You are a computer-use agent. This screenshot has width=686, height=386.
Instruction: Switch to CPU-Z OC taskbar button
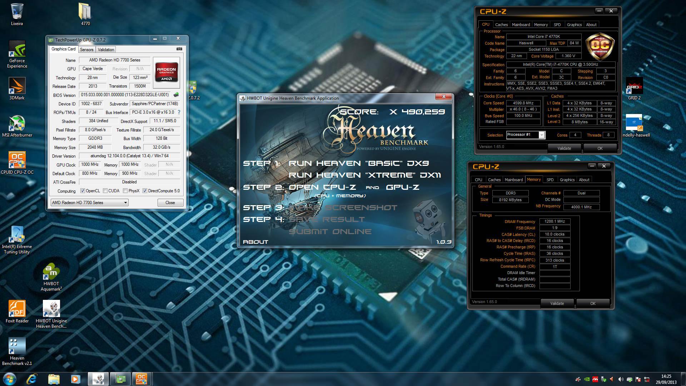pos(141,379)
